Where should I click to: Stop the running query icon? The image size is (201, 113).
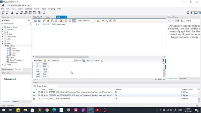[56, 21]
